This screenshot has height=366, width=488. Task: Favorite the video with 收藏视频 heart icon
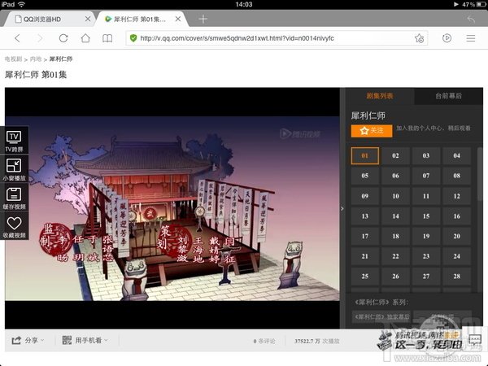click(14, 226)
